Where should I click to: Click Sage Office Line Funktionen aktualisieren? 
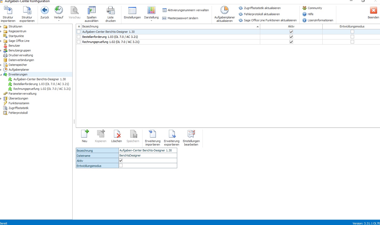coord(268,20)
